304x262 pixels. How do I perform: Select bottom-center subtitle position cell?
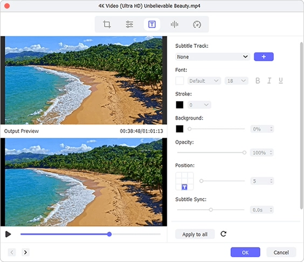click(184, 187)
